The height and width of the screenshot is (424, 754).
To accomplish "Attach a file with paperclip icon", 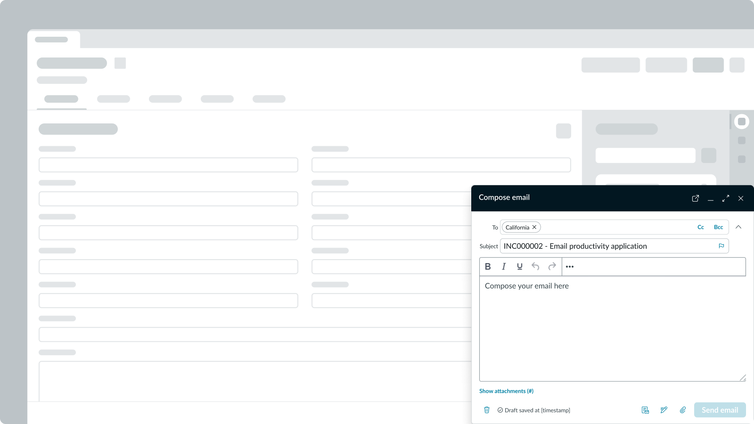I will point(683,410).
